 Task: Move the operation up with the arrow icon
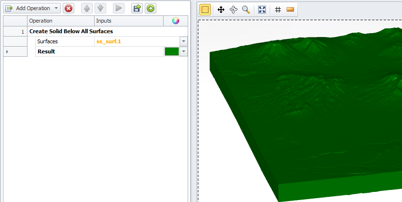87,9
